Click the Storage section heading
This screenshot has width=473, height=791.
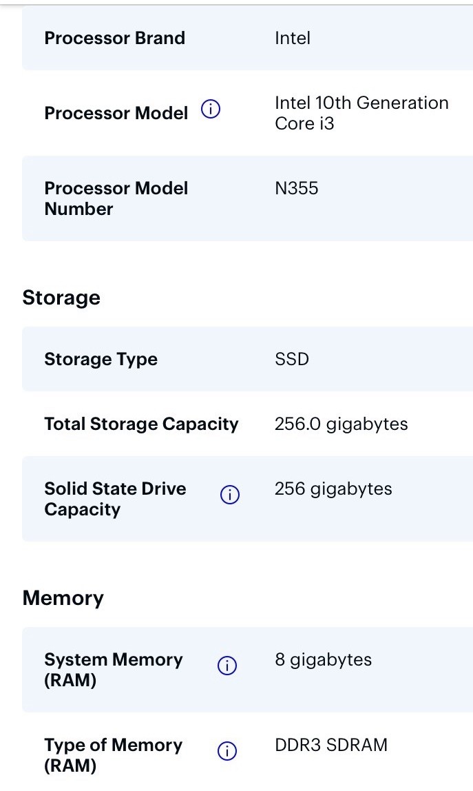61,298
